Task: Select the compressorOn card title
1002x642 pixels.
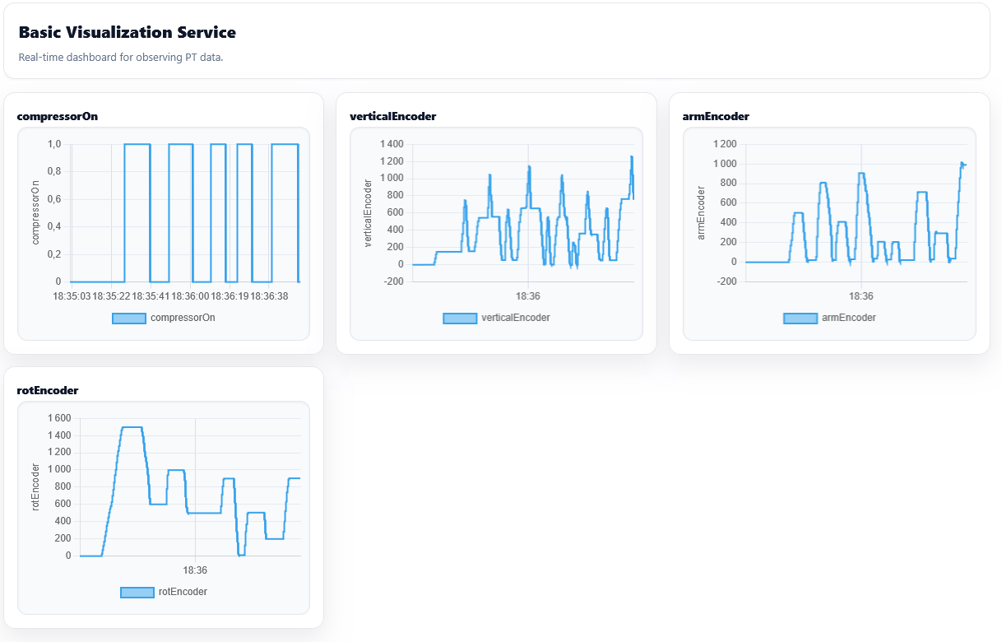Action: (58, 117)
